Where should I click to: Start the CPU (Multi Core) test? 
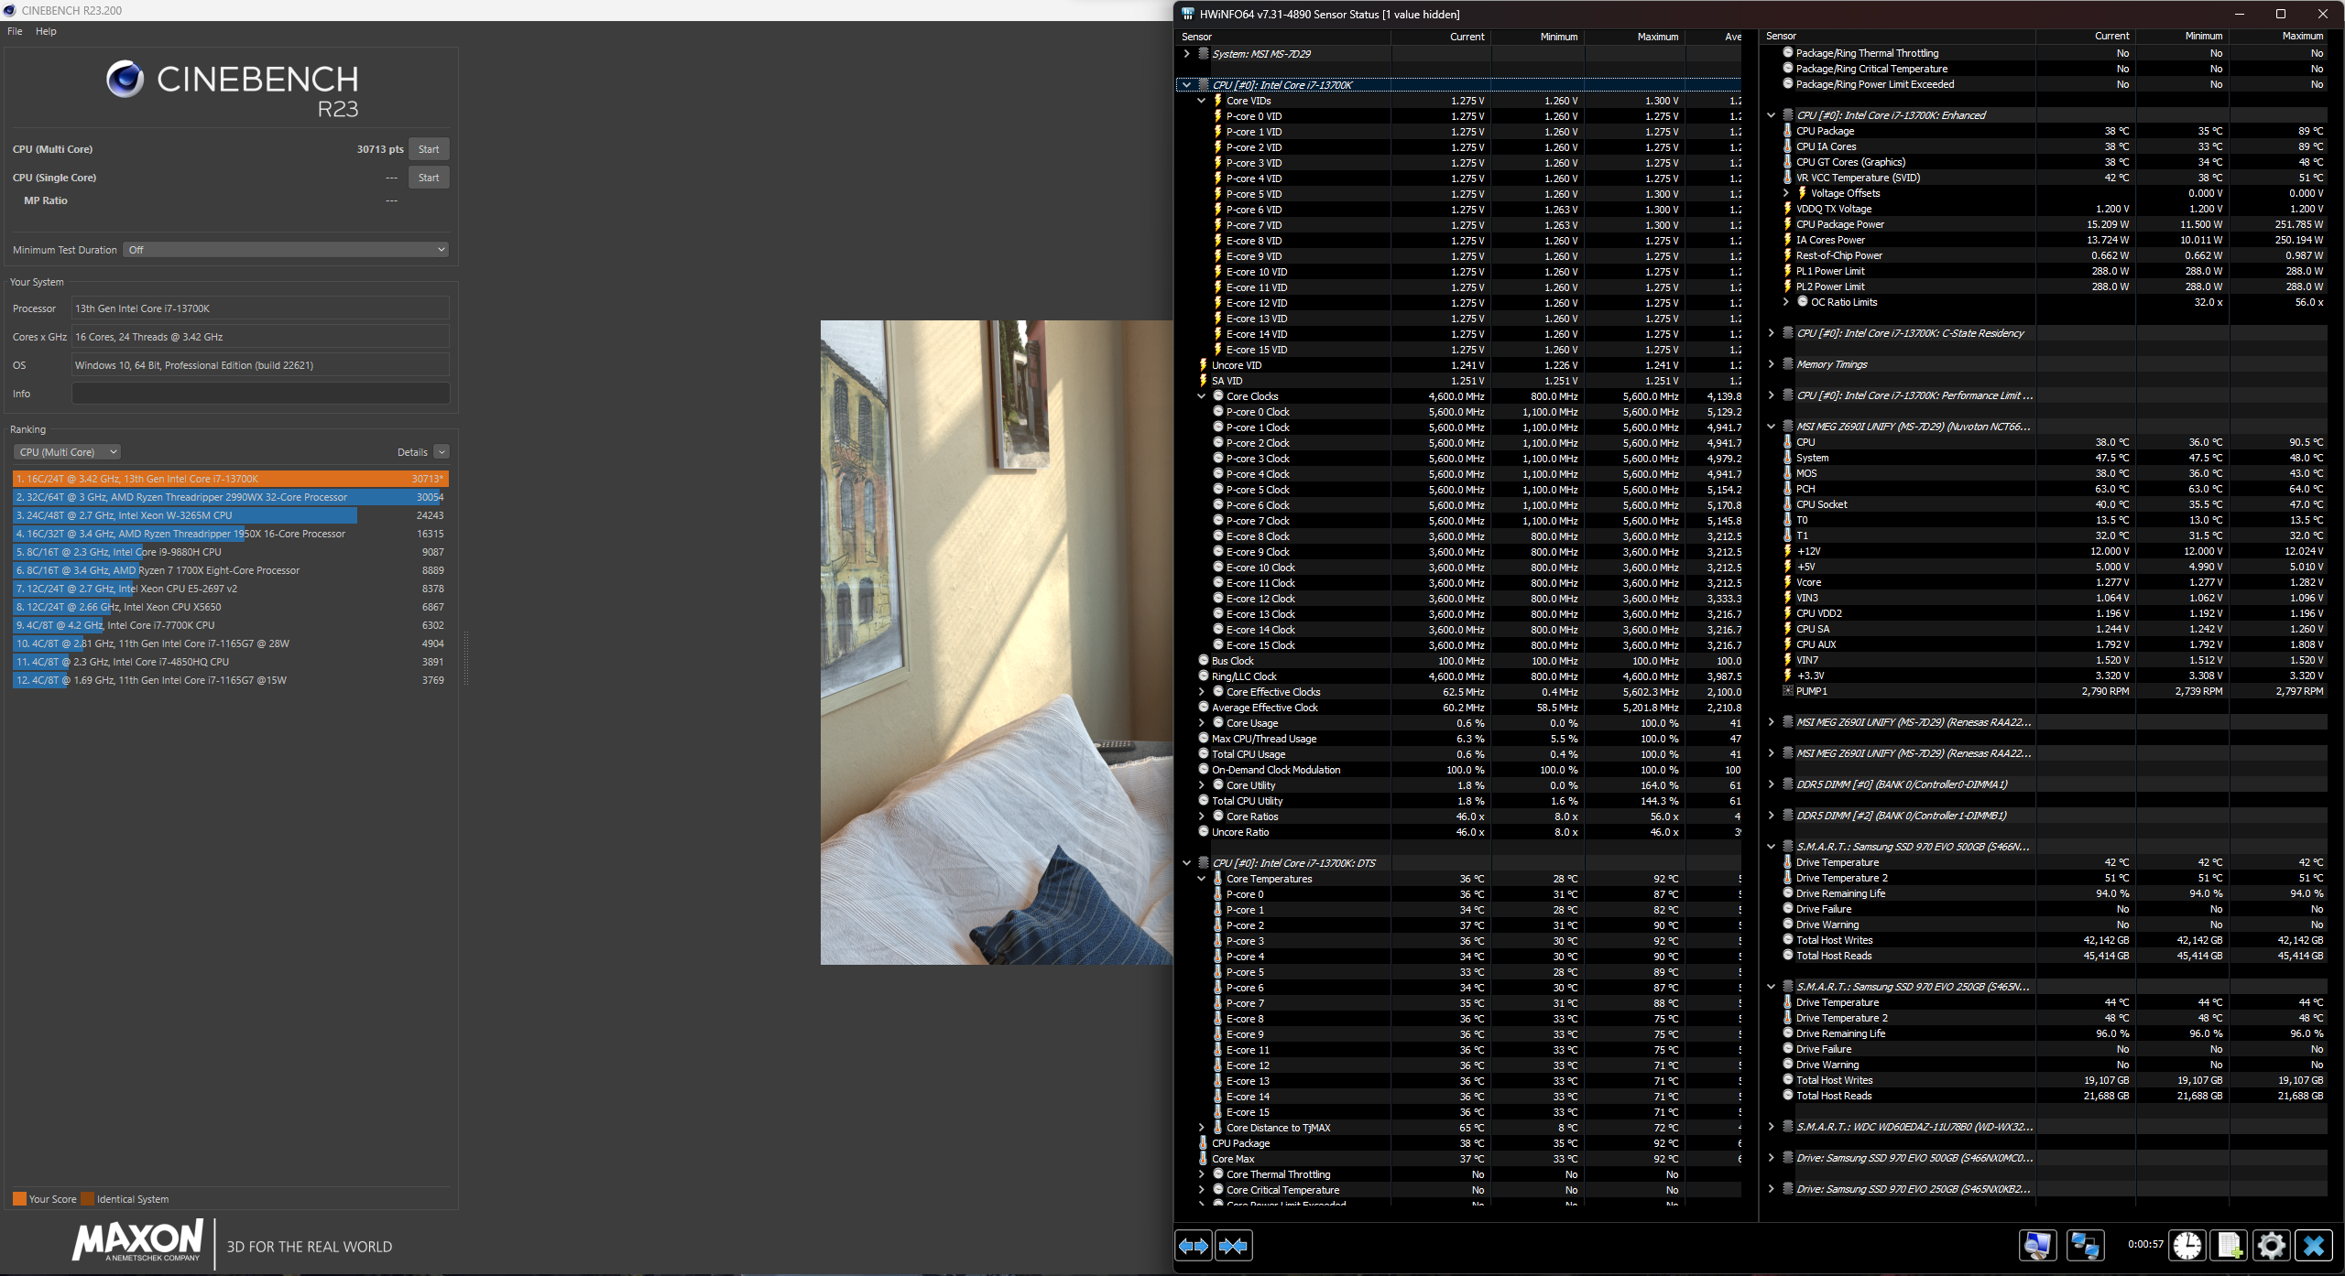429,149
